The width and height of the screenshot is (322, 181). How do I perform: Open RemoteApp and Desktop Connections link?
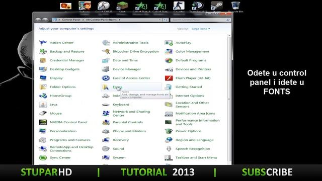[x=71, y=149]
